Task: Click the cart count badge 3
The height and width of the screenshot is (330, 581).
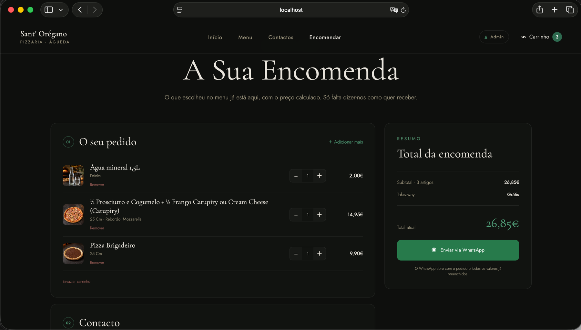Action: [x=557, y=37]
